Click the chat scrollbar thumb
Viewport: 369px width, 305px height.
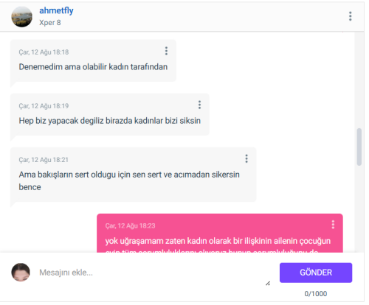359,147
